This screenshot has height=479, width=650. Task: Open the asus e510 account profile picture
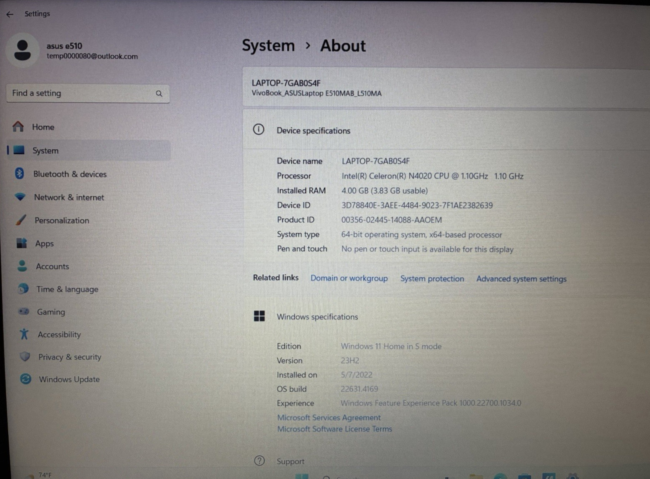22,50
